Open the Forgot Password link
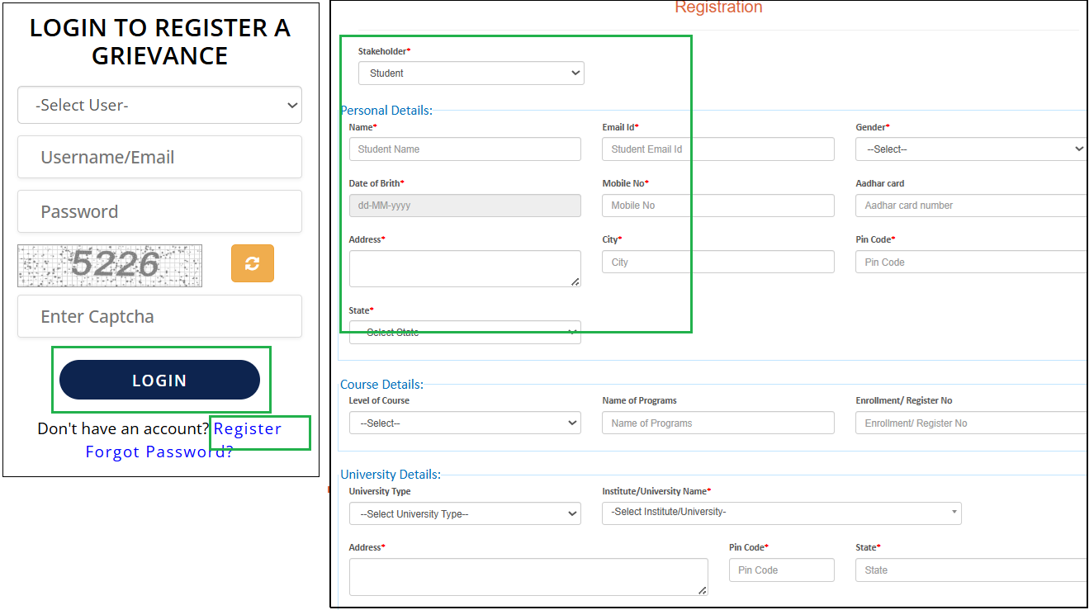The image size is (1089, 610). coord(159,452)
